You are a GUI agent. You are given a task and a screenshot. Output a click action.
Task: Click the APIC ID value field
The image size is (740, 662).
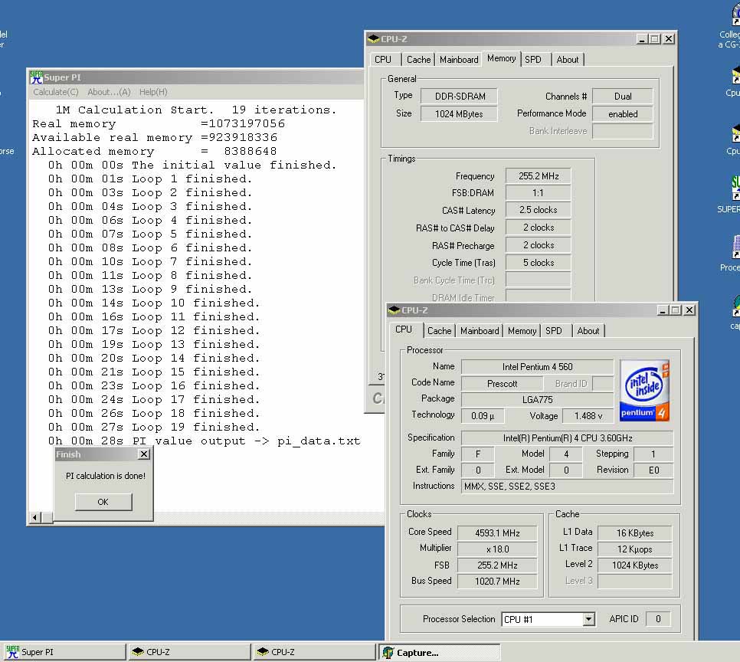click(658, 619)
